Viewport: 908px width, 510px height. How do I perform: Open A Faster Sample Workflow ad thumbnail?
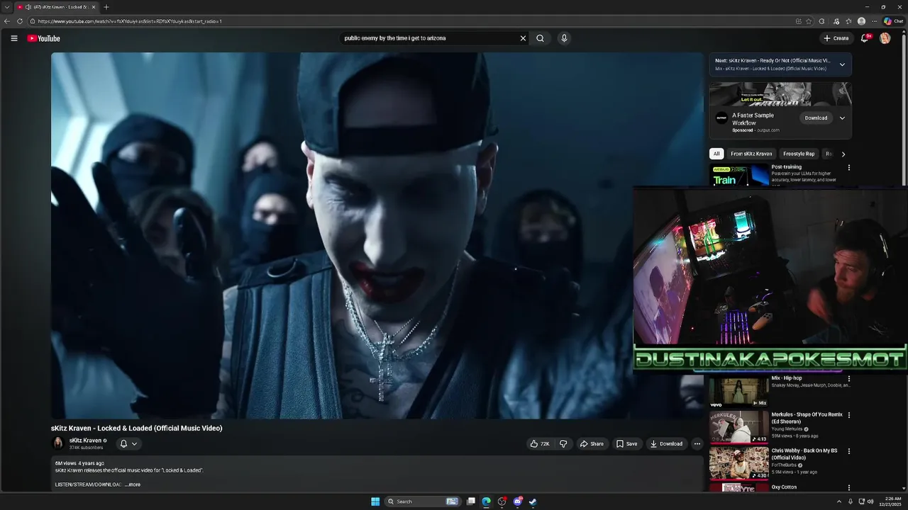pos(780,94)
